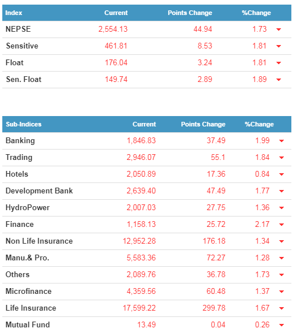Open the NEPSE index name
Image resolution: width=300 pixels, height=332 pixels.
click(x=18, y=29)
